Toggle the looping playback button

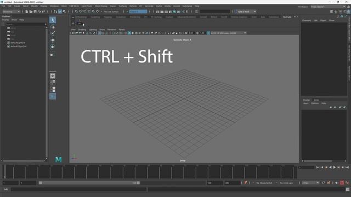coord(323,183)
